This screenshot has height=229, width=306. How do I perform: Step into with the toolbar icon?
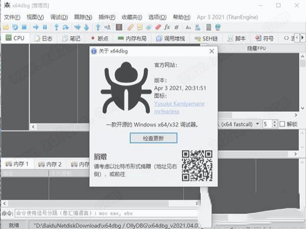click(57, 27)
